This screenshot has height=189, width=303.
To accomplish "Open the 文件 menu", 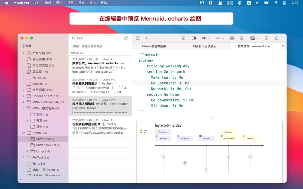I will pyautogui.click(x=37, y=3).
